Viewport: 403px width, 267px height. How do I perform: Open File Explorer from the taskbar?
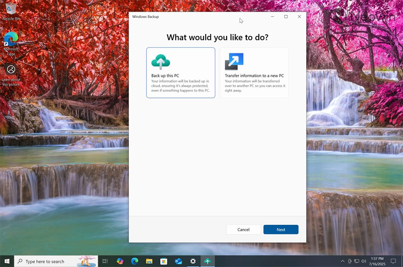click(x=149, y=261)
